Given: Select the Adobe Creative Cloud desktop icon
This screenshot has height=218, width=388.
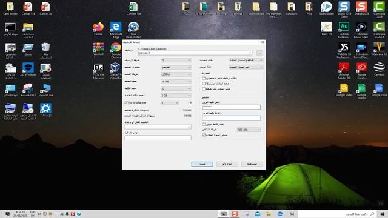Looking at the screenshot, I should click(361, 71).
